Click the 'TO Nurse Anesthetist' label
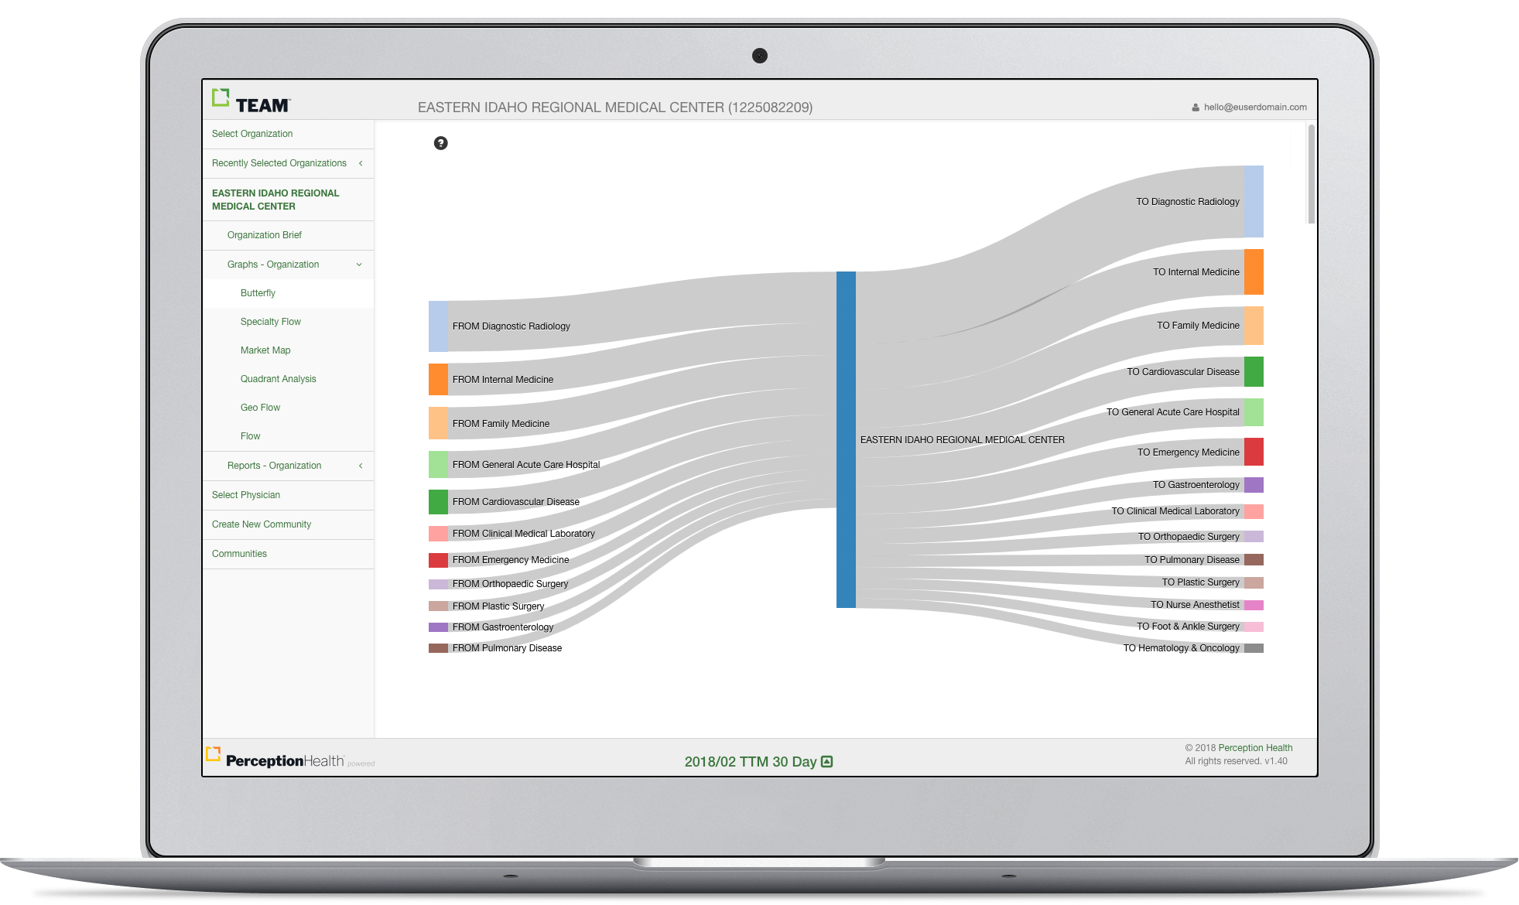The image size is (1519, 905). point(1195,605)
